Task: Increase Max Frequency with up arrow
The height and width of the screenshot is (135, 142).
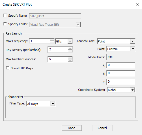Action: [52, 40]
